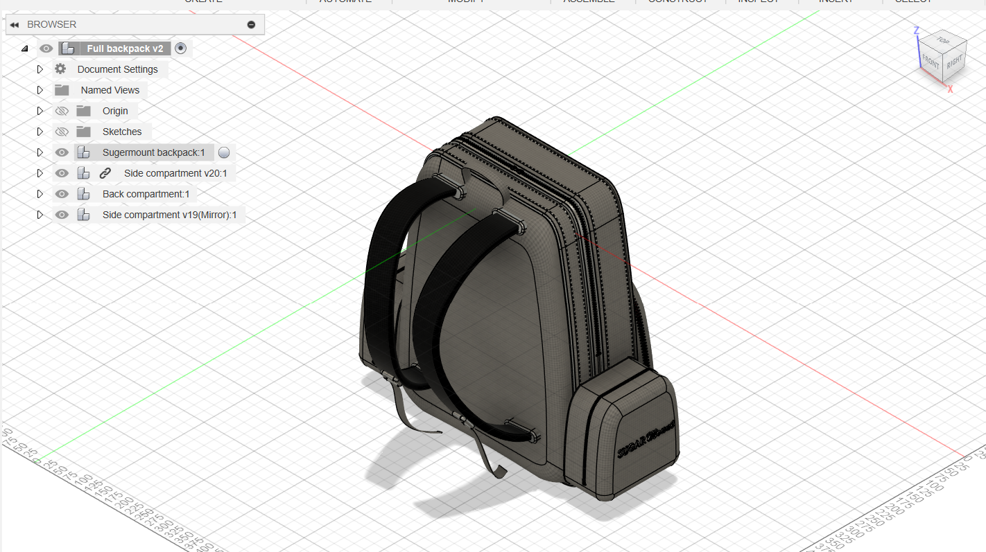Expand the Document Settings node
Viewport: 986px width, 552px height.
(x=40, y=69)
